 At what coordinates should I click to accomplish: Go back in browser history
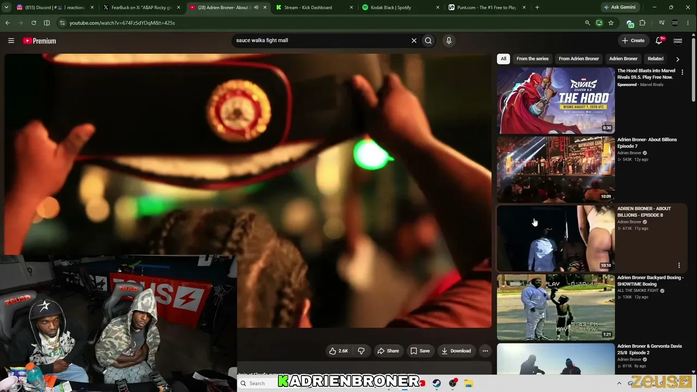tap(8, 23)
